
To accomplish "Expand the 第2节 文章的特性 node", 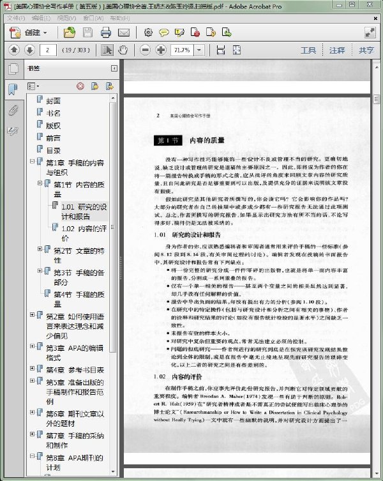I will [40, 248].
